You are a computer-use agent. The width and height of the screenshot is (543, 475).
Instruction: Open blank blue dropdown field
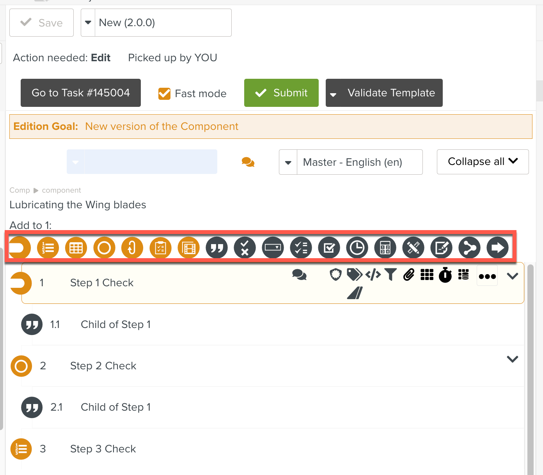(142, 162)
